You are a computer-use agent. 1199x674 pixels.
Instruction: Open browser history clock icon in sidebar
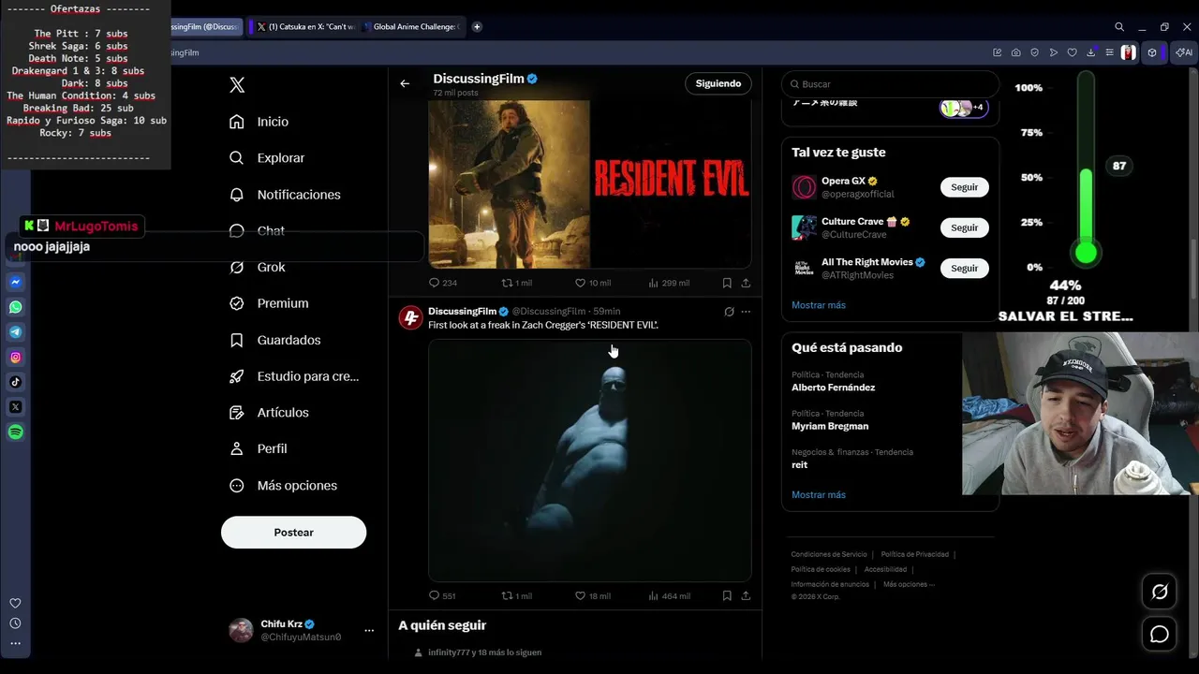[x=15, y=623]
